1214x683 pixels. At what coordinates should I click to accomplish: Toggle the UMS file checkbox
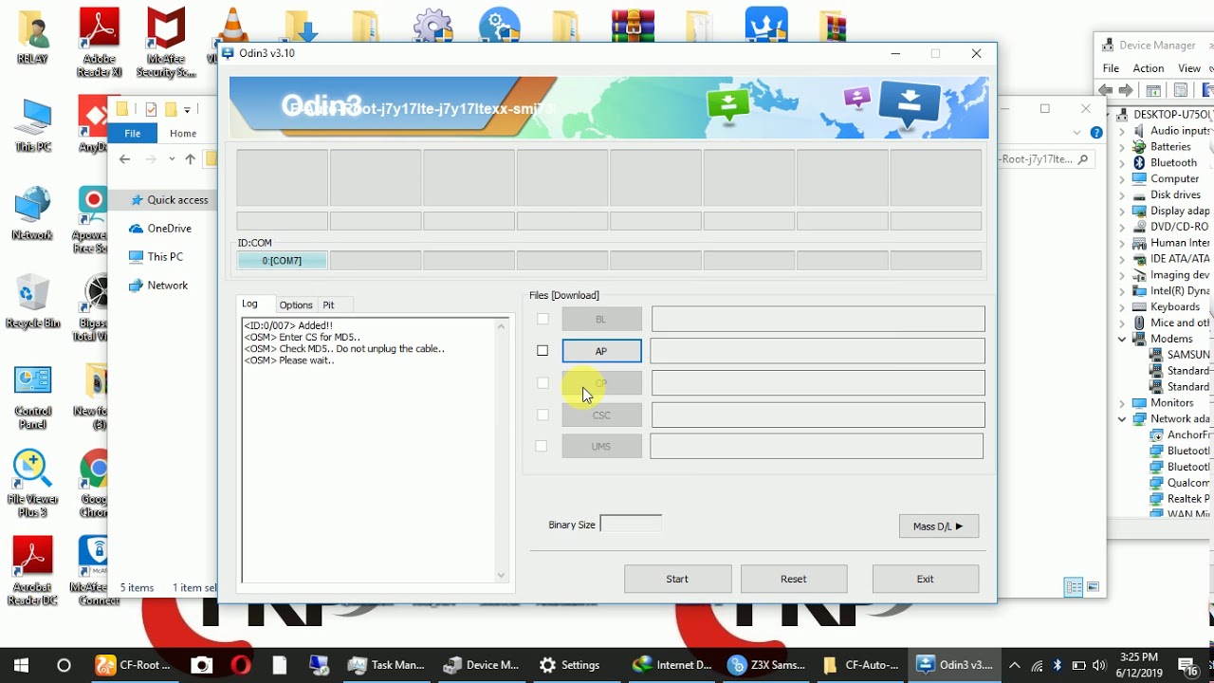pyautogui.click(x=542, y=446)
